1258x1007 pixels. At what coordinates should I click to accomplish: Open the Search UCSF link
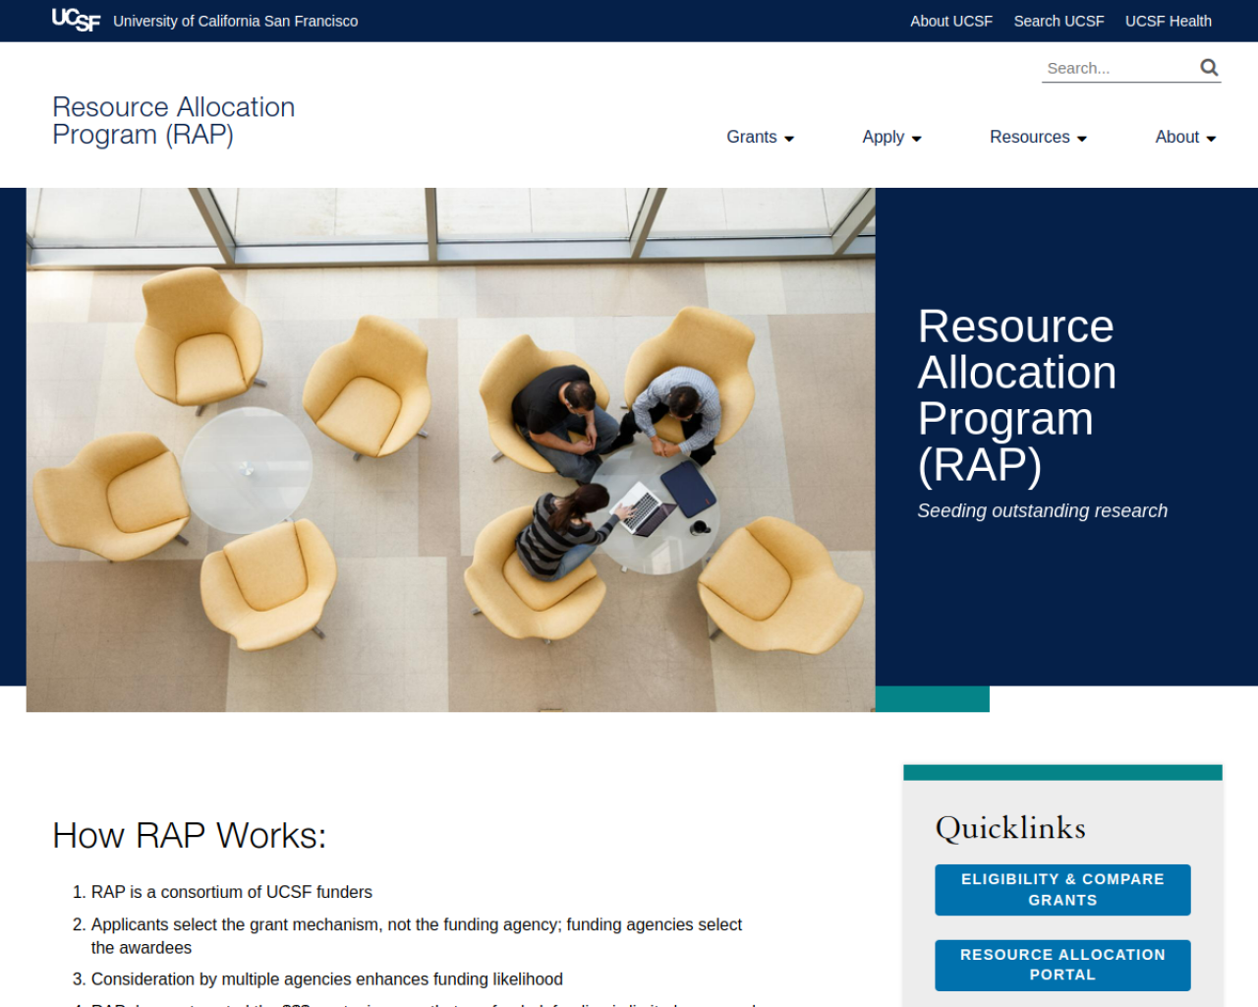click(1058, 21)
